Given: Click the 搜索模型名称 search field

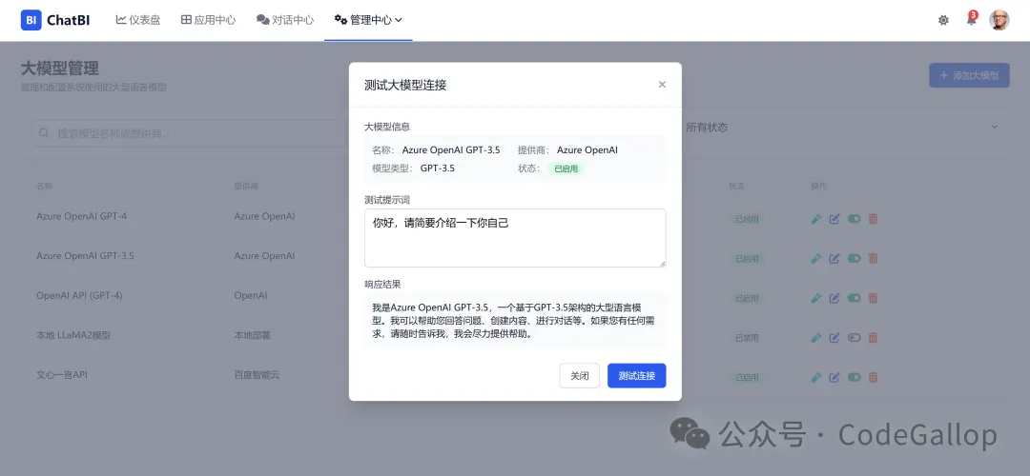Looking at the screenshot, I should point(189,133).
